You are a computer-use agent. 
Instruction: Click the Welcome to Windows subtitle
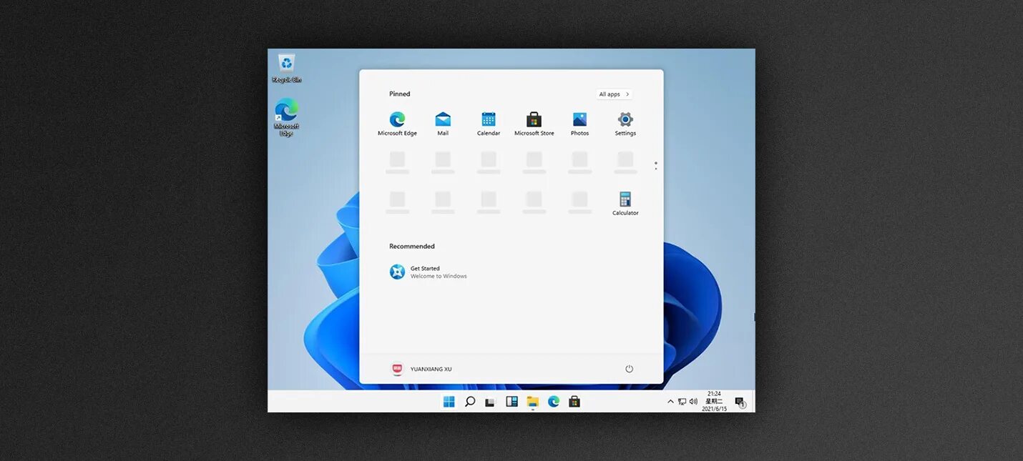tap(439, 277)
